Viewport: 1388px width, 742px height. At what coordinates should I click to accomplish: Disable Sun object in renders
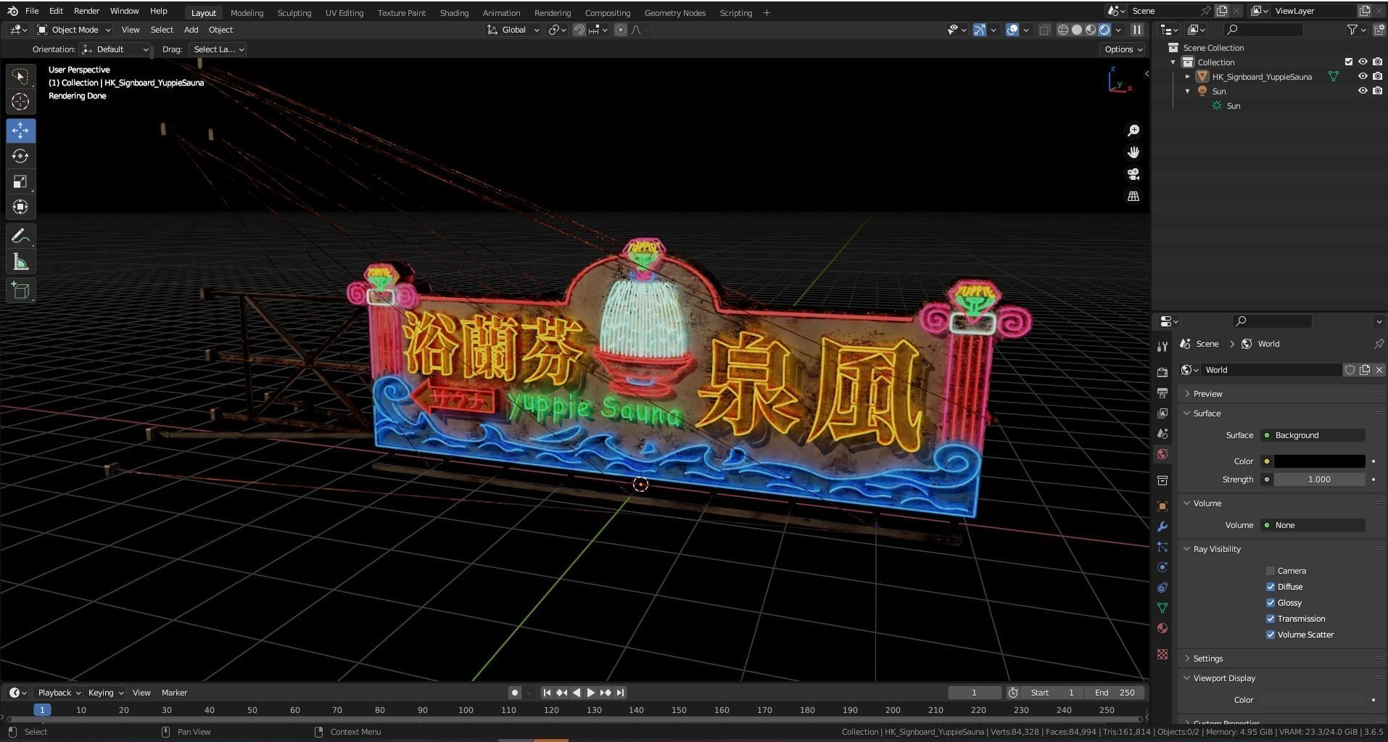point(1377,91)
